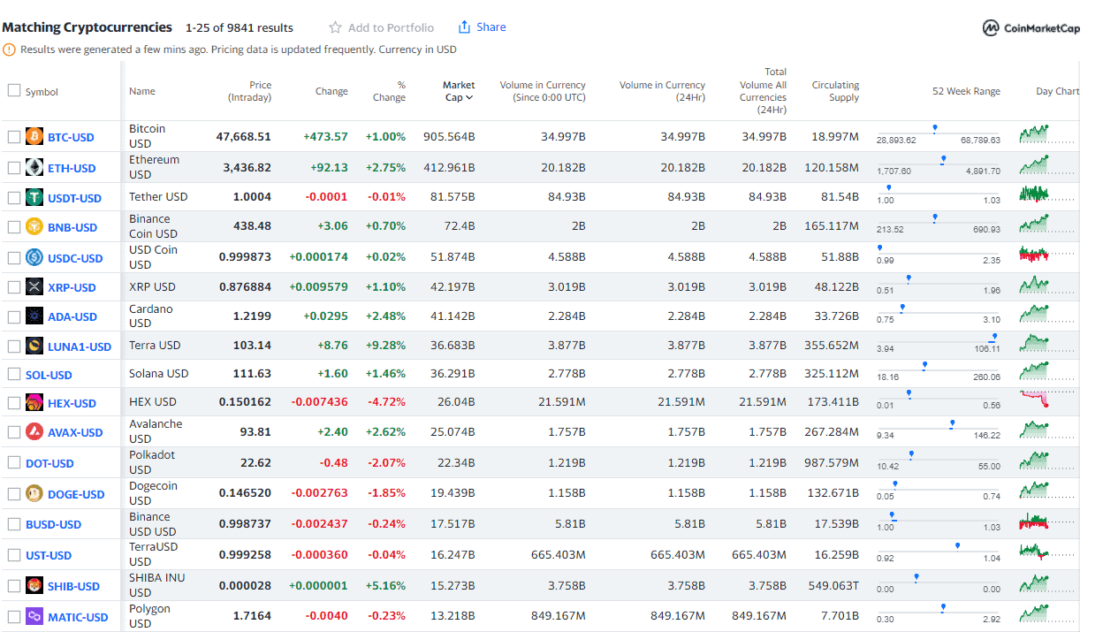Open the LUNA1-USD symbol link

tap(80, 346)
